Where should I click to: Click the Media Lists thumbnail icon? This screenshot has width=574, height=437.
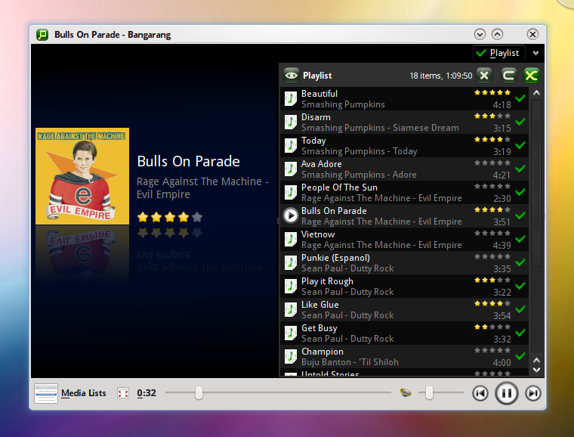[x=46, y=393]
